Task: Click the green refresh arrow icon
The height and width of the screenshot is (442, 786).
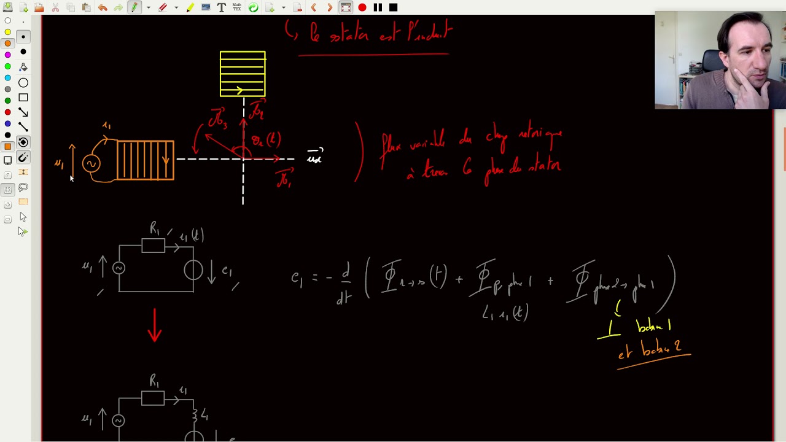Action: tap(254, 7)
